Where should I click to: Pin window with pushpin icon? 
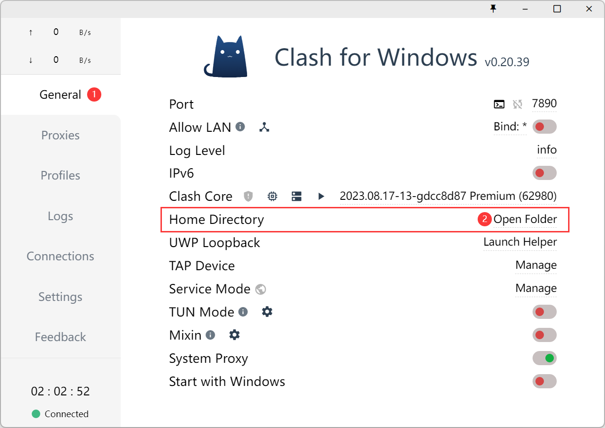coord(493,9)
